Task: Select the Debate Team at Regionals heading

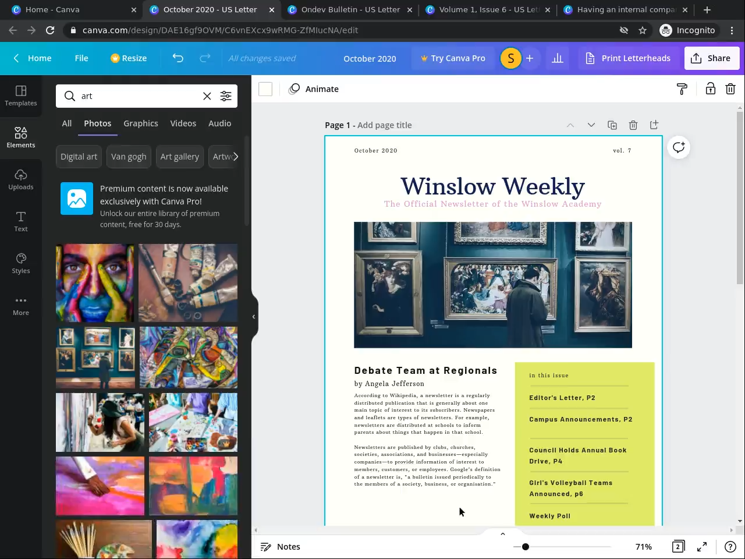Action: (x=425, y=370)
